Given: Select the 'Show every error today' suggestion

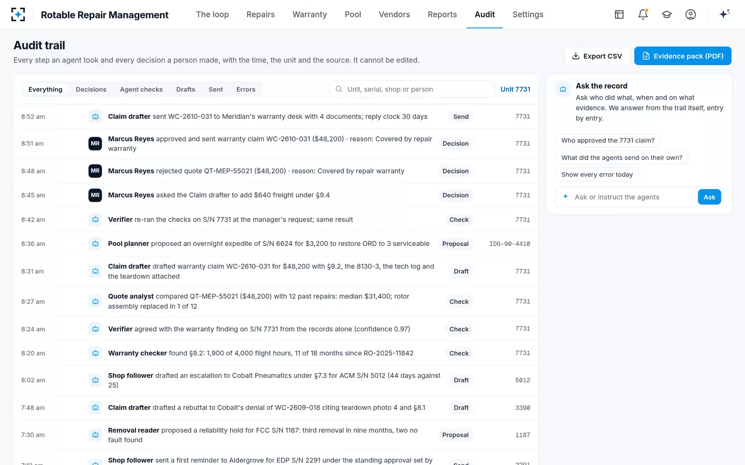Looking at the screenshot, I should tap(597, 175).
